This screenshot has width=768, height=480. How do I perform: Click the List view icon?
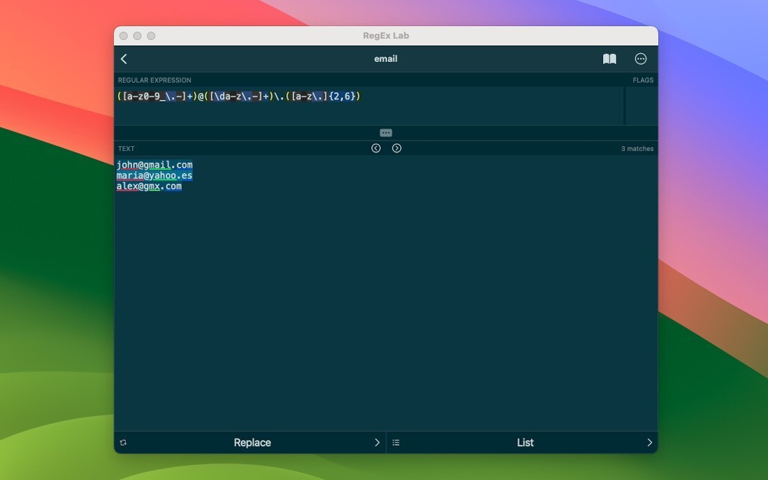pos(396,442)
